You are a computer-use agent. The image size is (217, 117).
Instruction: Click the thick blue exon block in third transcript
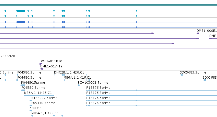(x=20, y=22)
